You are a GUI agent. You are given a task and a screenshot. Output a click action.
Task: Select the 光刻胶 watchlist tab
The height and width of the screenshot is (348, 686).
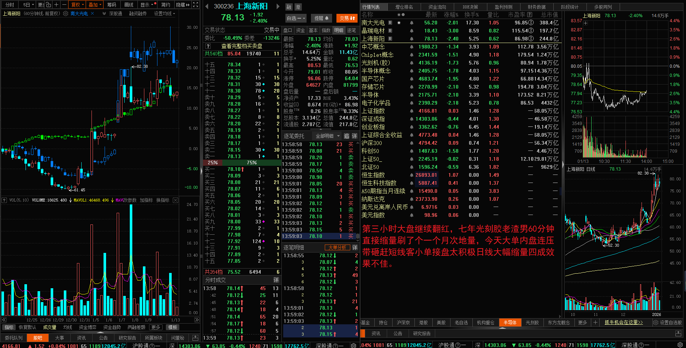(532, 322)
